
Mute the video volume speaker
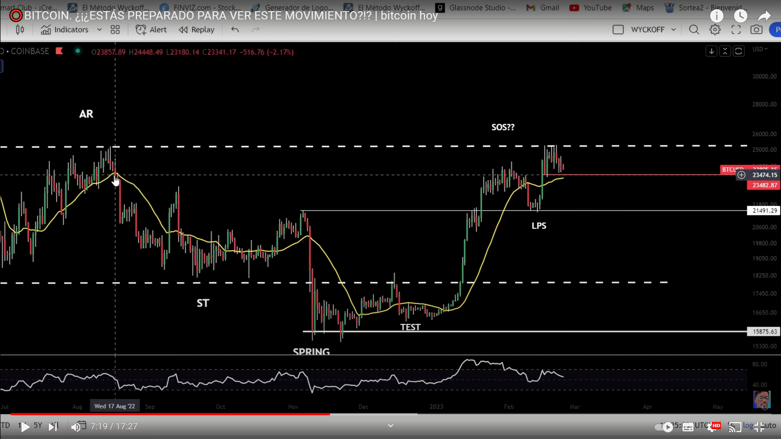point(76,427)
